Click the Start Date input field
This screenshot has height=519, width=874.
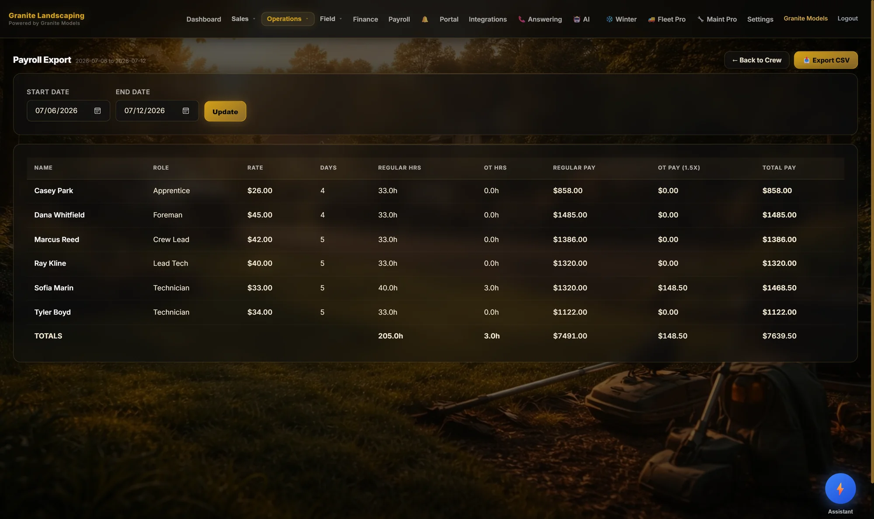68,111
